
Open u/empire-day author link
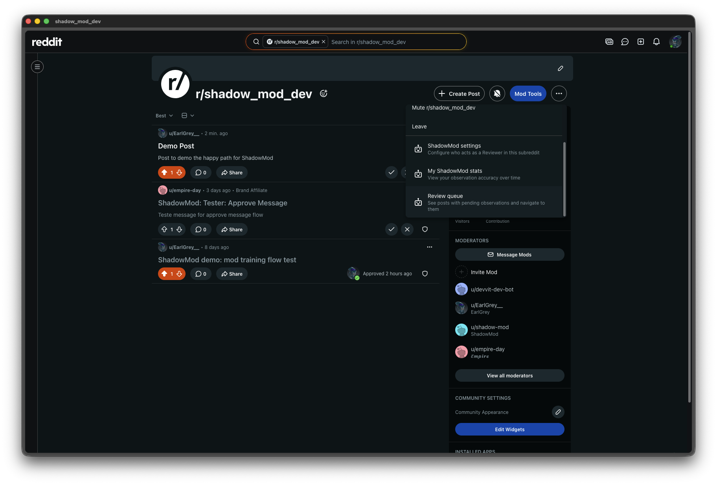tap(185, 190)
